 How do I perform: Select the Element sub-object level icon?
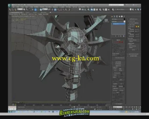pos(122,42)
